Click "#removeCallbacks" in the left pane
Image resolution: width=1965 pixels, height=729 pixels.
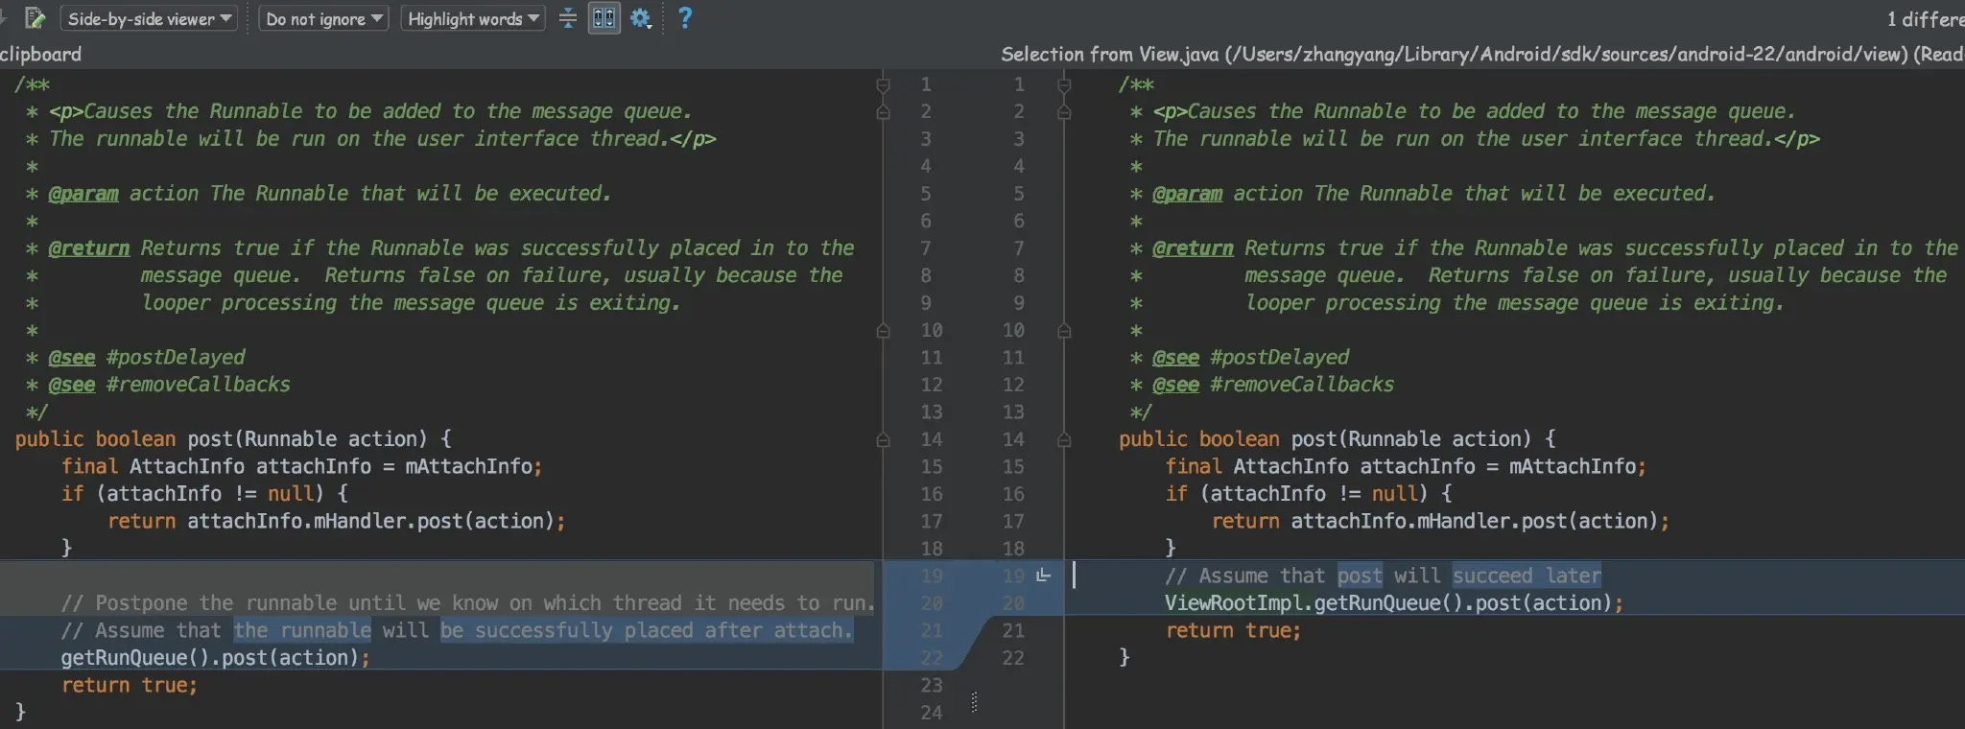[199, 385]
